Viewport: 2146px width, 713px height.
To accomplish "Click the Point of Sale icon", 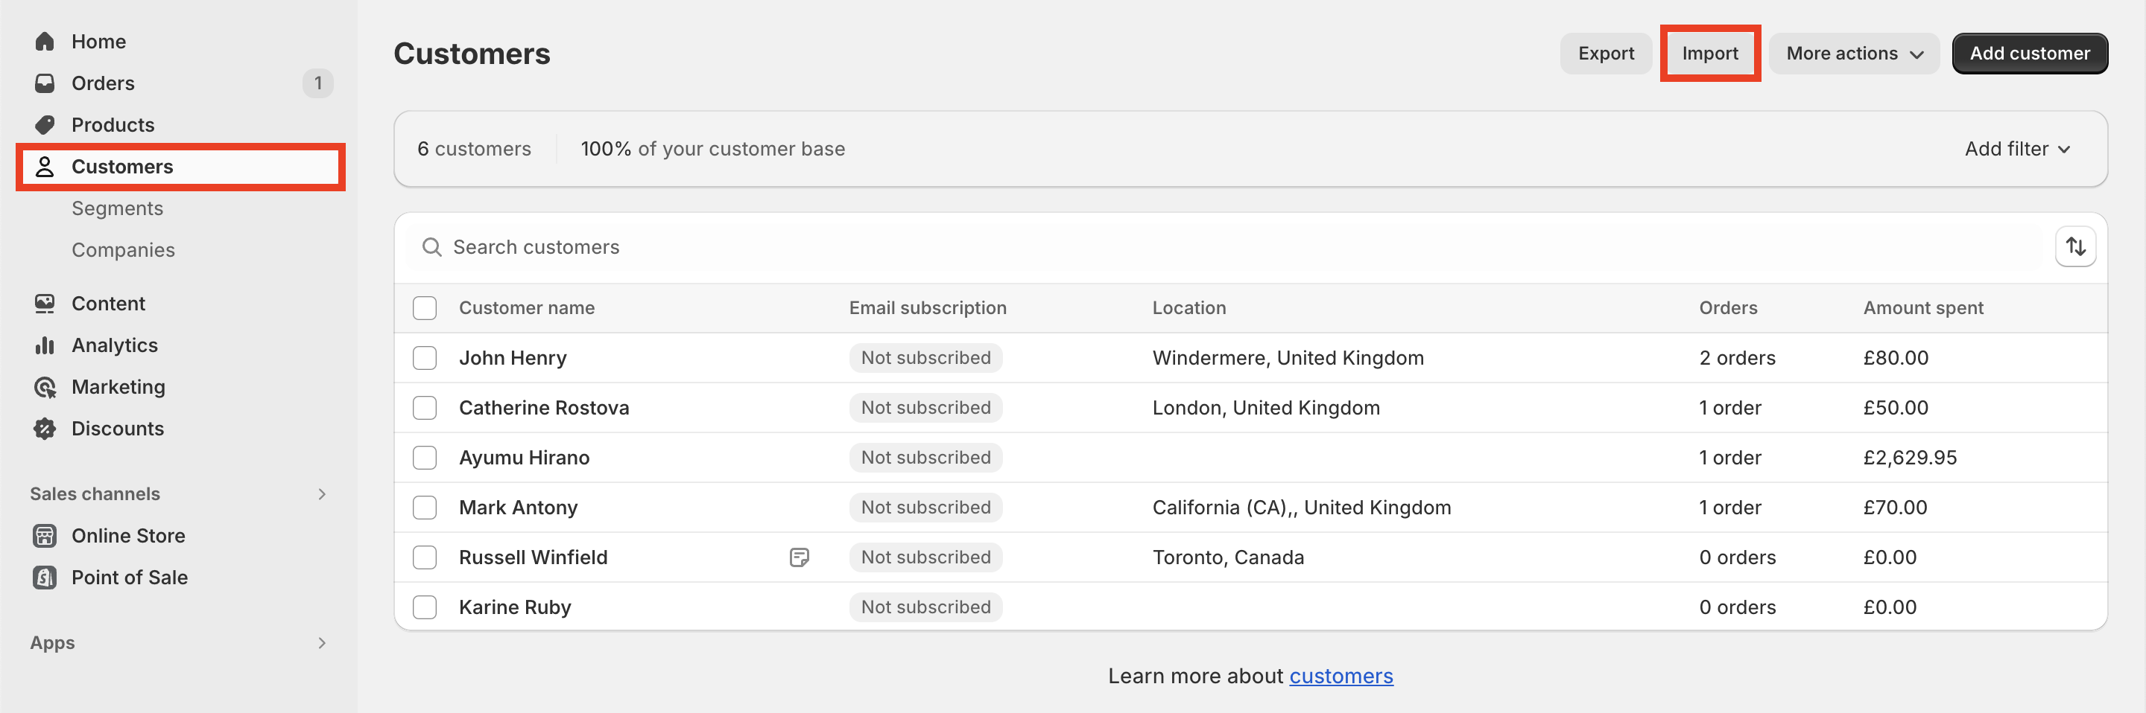I will [45, 578].
